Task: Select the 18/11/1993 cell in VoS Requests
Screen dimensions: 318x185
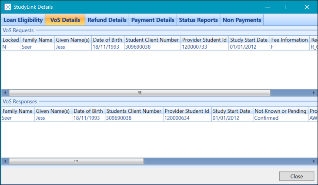Action: [x=107, y=47]
